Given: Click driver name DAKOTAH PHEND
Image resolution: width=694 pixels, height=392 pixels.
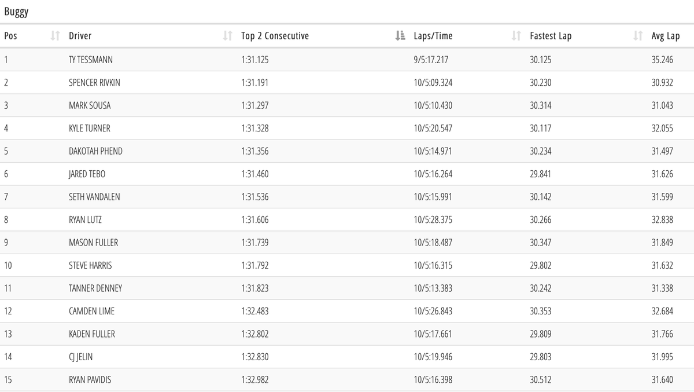Looking at the screenshot, I should pos(95,151).
